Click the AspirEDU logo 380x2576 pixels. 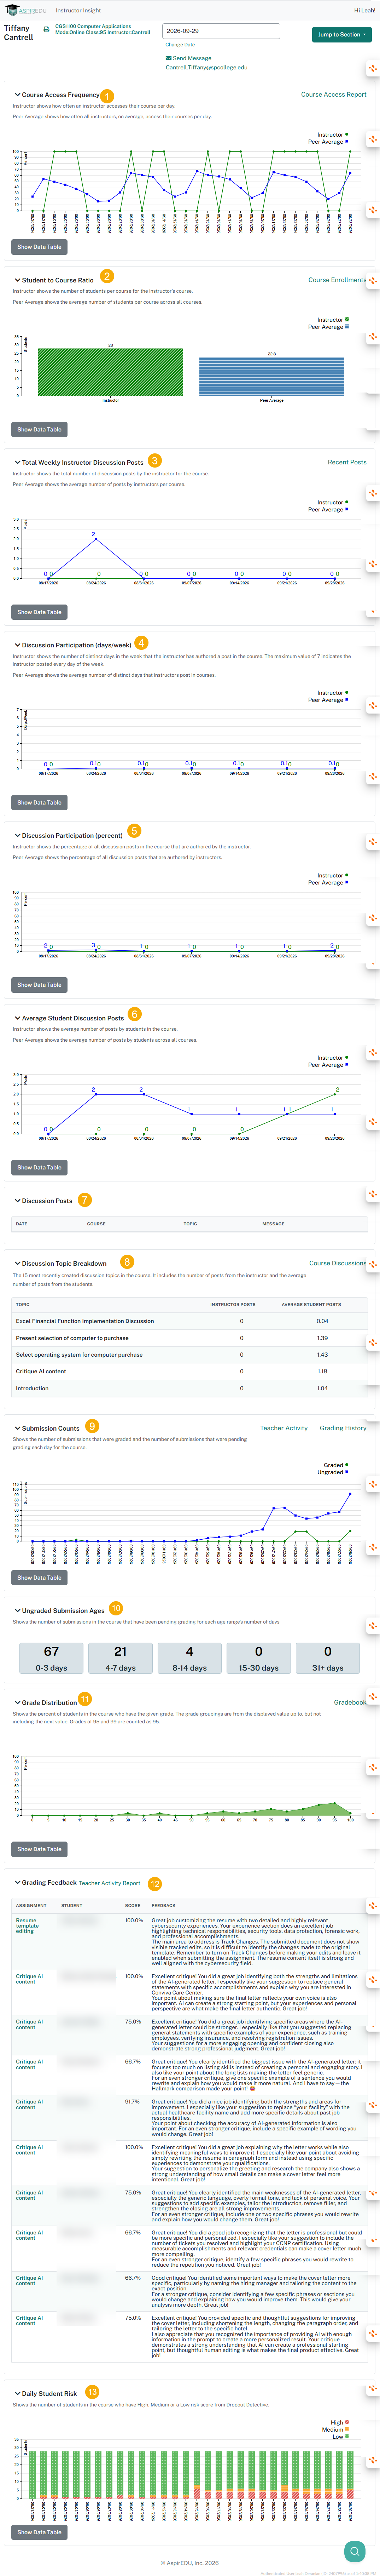pyautogui.click(x=26, y=10)
